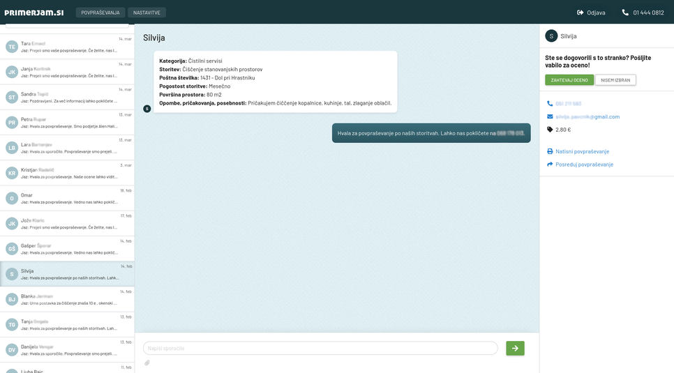
Task: Click the Napiši sporočilo message field
Action: (x=320, y=348)
